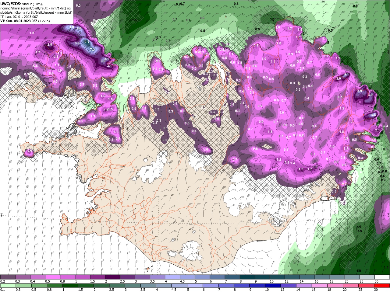Choose the 9 mm dark teal swatch in the upper legend
The image size is (390, 292).
click(x=262, y=277)
